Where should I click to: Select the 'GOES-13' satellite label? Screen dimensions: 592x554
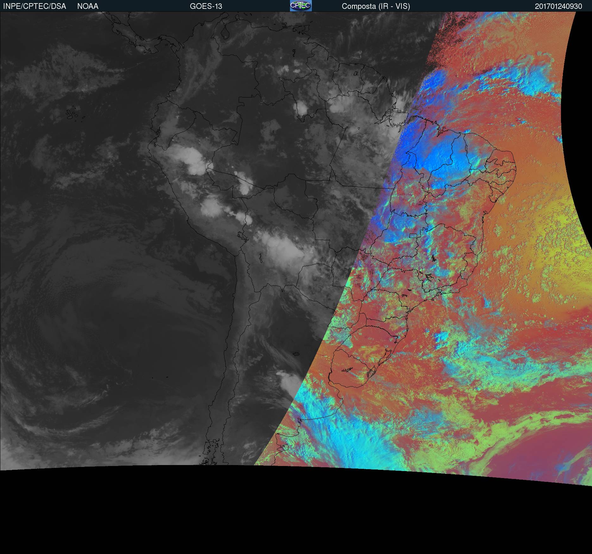point(206,6)
